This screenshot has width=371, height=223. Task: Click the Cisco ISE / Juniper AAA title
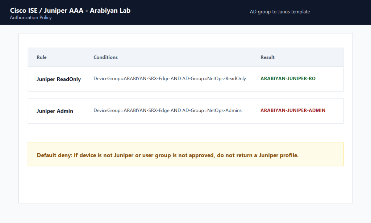coord(70,11)
